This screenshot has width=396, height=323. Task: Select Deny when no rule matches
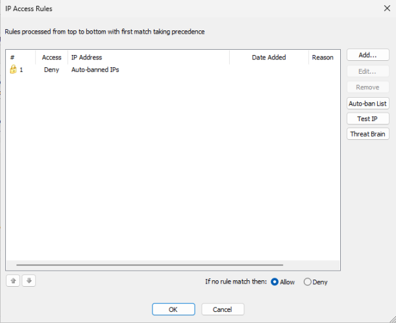308,282
